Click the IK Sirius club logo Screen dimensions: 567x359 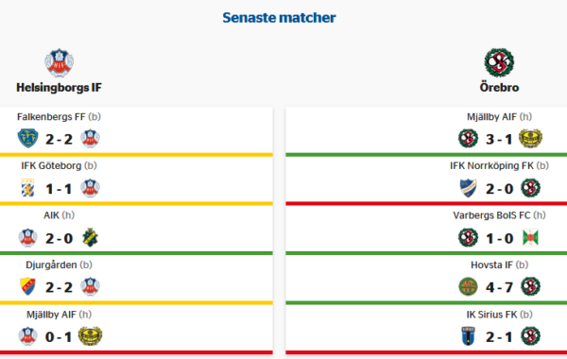click(x=469, y=336)
